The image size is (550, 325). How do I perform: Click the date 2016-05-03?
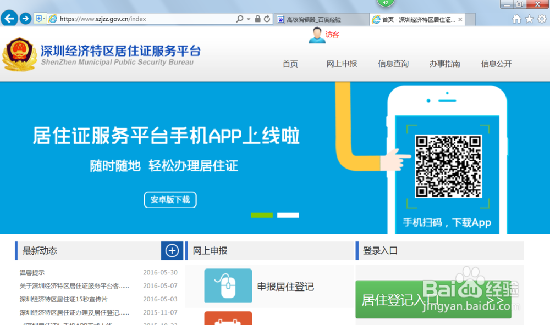[x=160, y=299]
